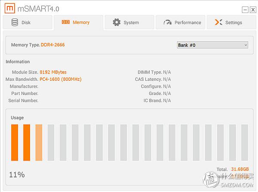Click the last gray usage bar

pos(245,143)
